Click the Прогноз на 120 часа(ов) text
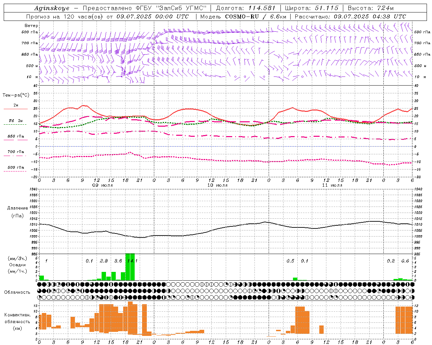 click(65, 17)
